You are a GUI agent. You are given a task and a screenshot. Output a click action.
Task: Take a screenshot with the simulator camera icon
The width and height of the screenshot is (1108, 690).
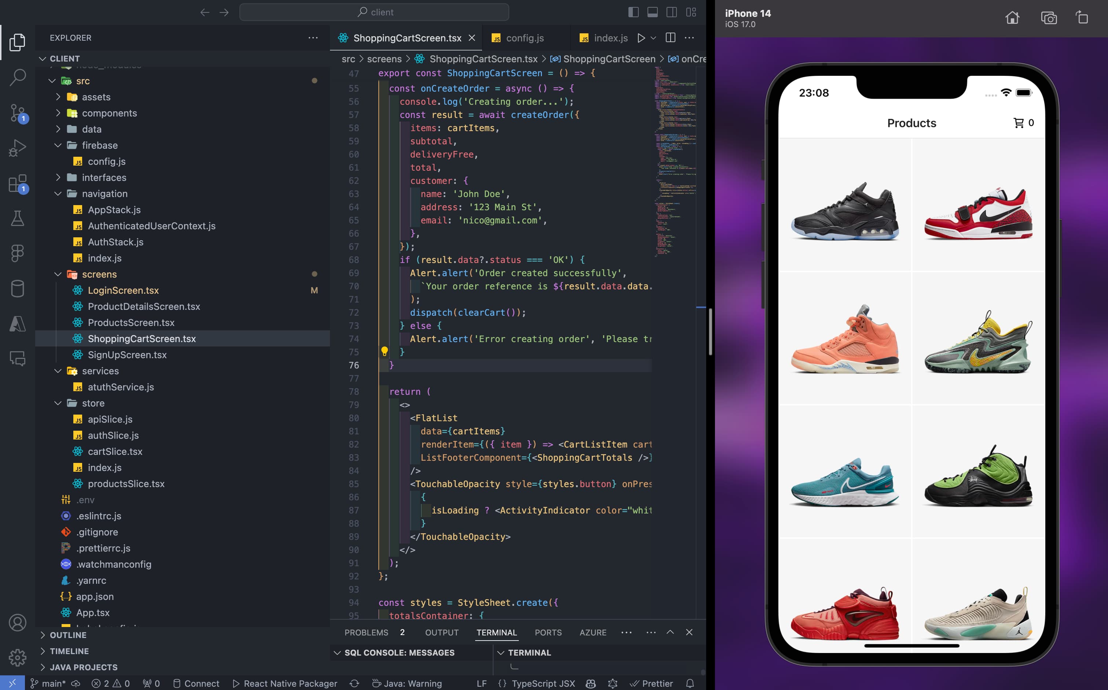click(1049, 17)
